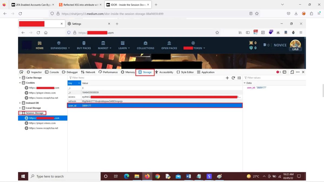This screenshot has height=182, width=324.
Task: Open devtools three-dot options menu
Action: coord(298,72)
